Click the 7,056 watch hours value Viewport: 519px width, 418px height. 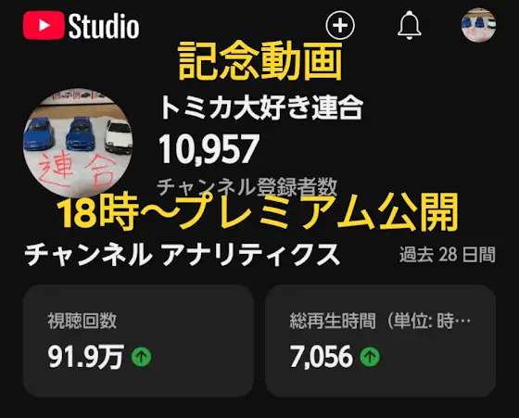321,357
